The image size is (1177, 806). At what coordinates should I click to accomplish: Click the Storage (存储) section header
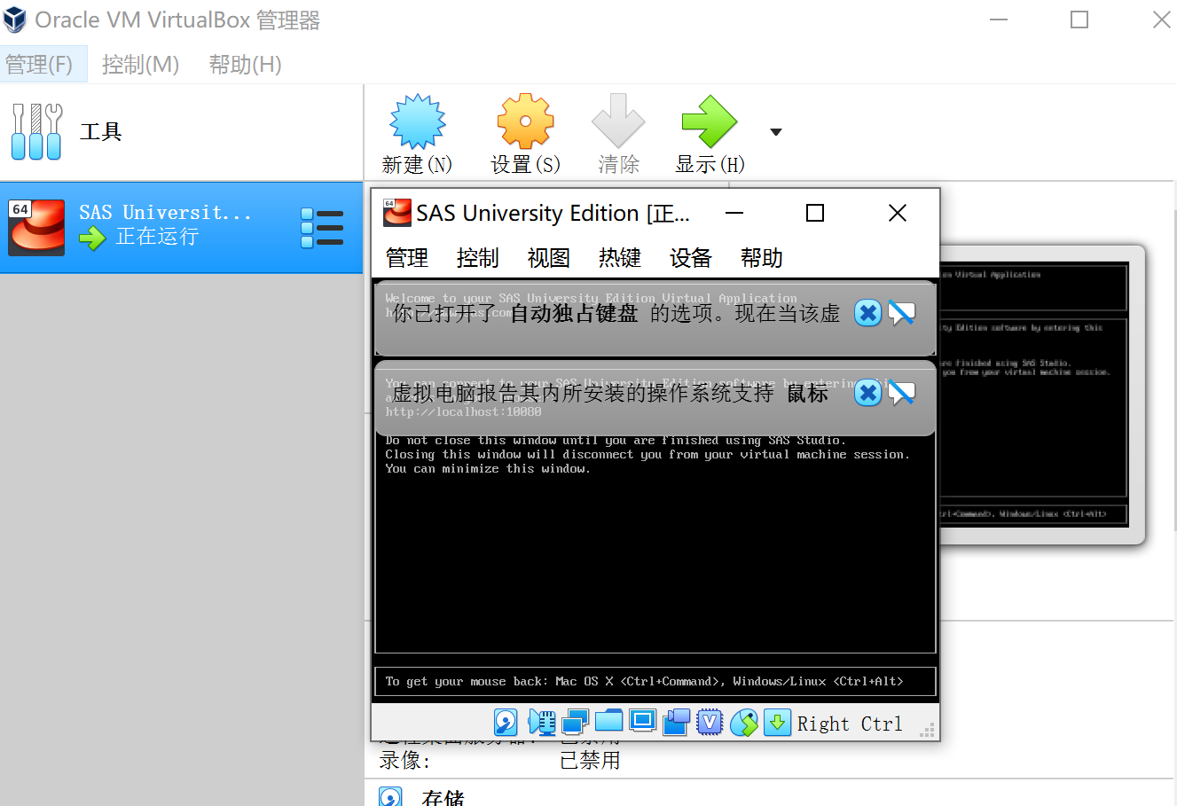click(x=443, y=797)
